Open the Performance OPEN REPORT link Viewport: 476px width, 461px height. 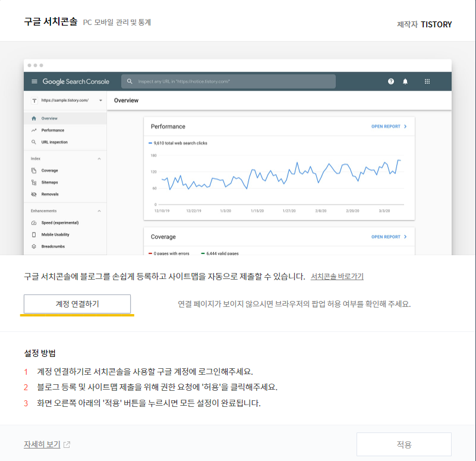pyautogui.click(x=389, y=127)
